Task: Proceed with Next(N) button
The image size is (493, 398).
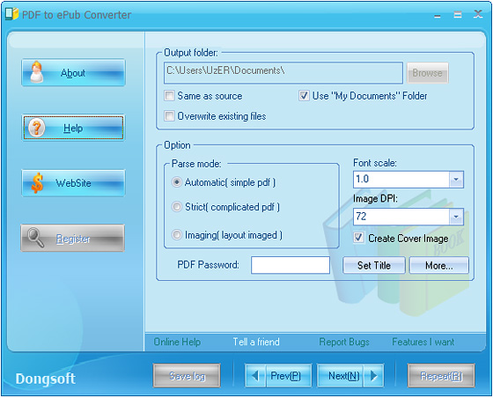Action: [x=350, y=375]
